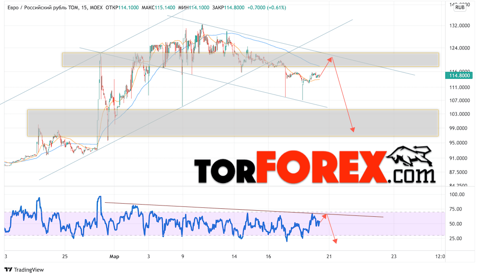Screen dimensions: 479x277
Task: Click RSI axis label 100.00
Action: point(457,194)
